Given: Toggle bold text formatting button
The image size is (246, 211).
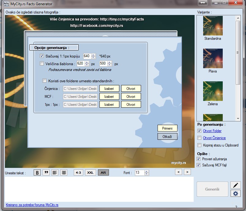Looking at the screenshot, I should click(x=37, y=172).
